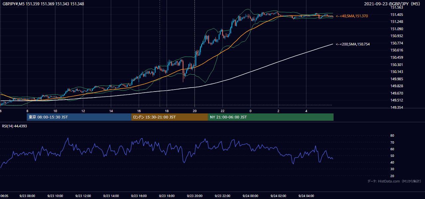The image size is (425, 199).
Task: Click hour label 14 under price chart
Action: [111, 111]
